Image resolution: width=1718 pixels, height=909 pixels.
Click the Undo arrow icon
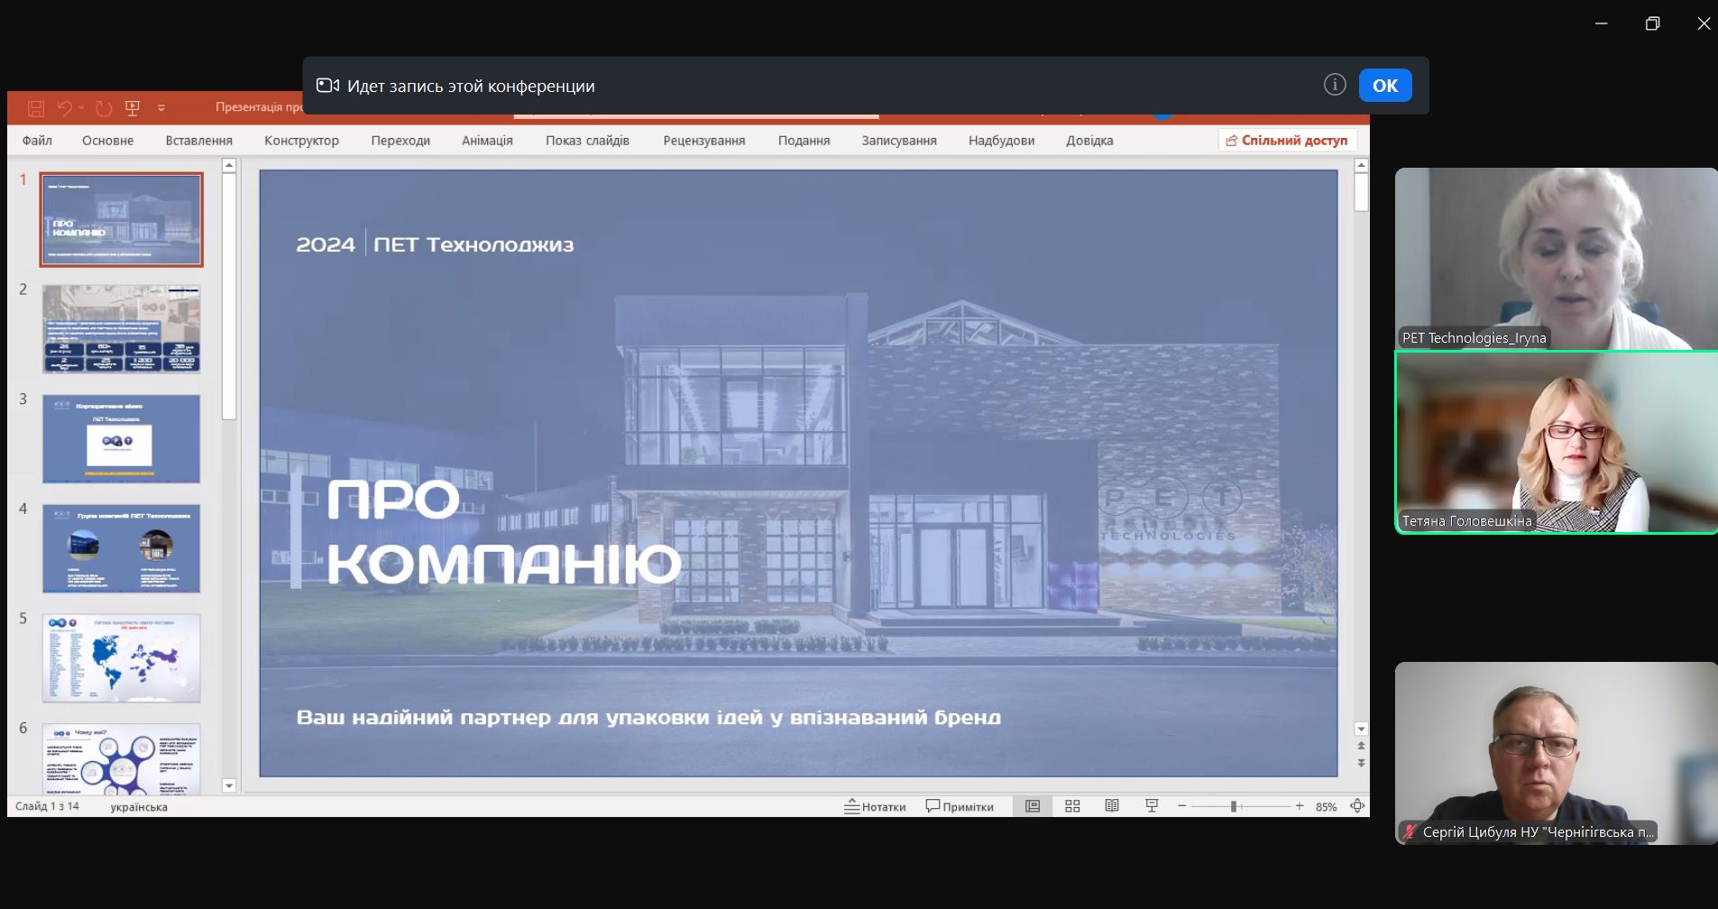[64, 108]
